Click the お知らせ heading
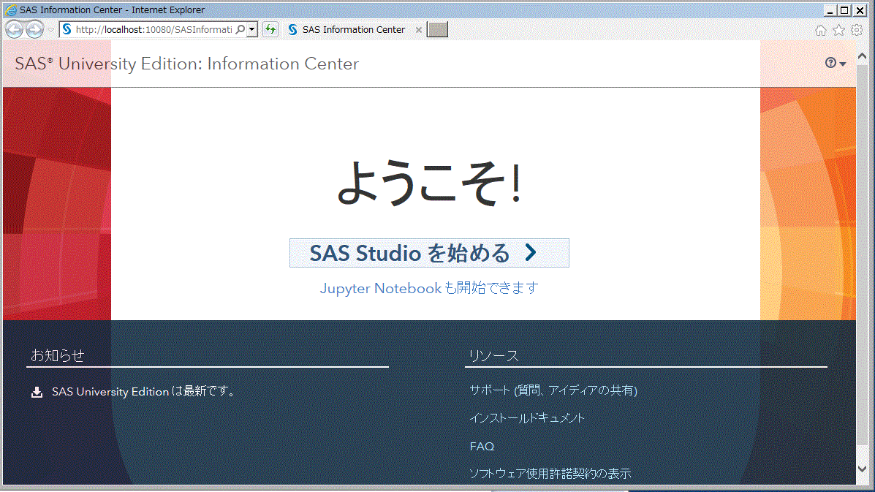This screenshot has height=492, width=875. [58, 355]
